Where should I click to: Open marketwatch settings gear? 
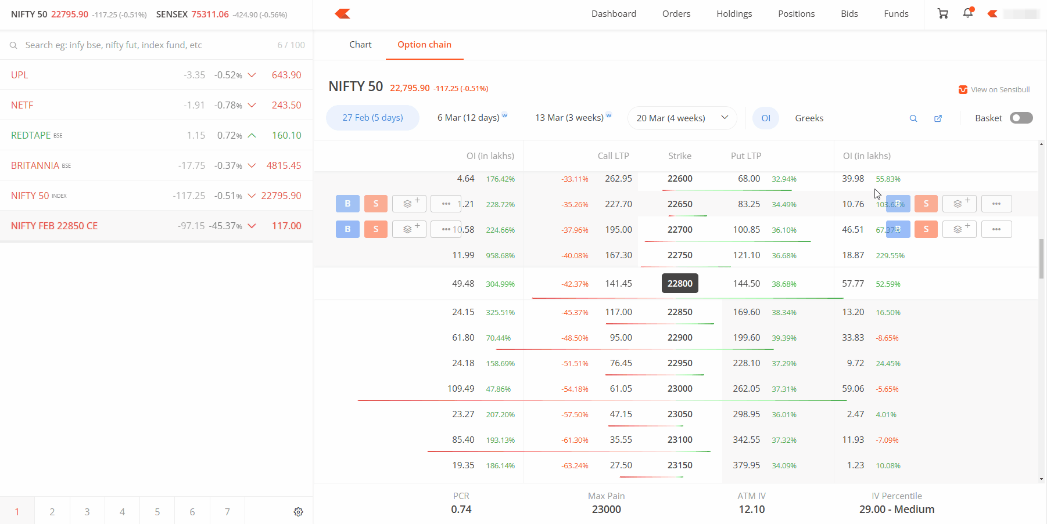(x=298, y=512)
